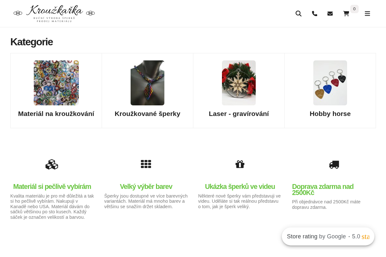This screenshot has width=386, height=257.
Task: Click the colorful rings thumbnail
Action: tap(56, 83)
